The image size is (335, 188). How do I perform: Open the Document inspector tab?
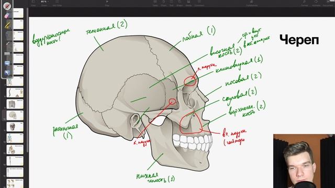click(x=328, y=3)
